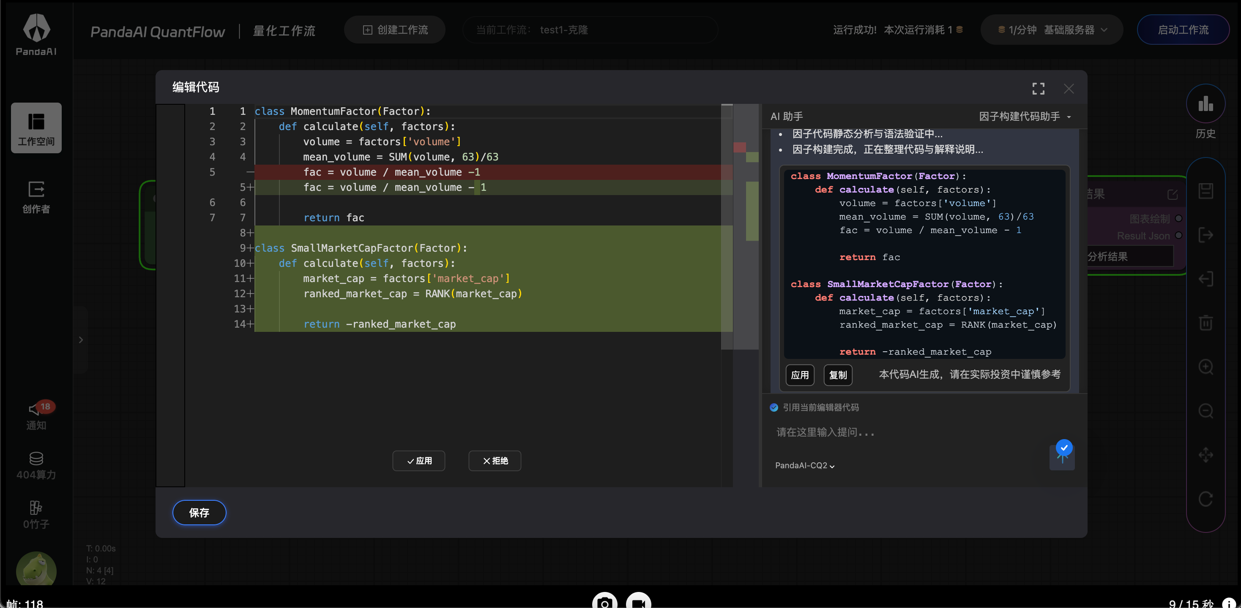Click the 图表绘制 output port circle
This screenshot has height=608, width=1241.
(x=1178, y=219)
